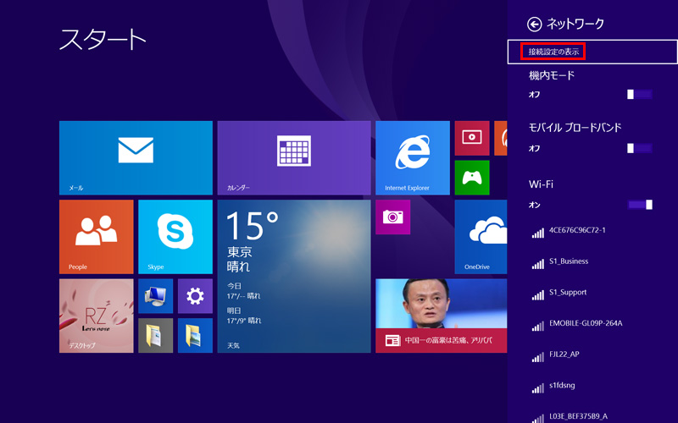Toggle Airplane mode (機内モード) switch

point(640,94)
